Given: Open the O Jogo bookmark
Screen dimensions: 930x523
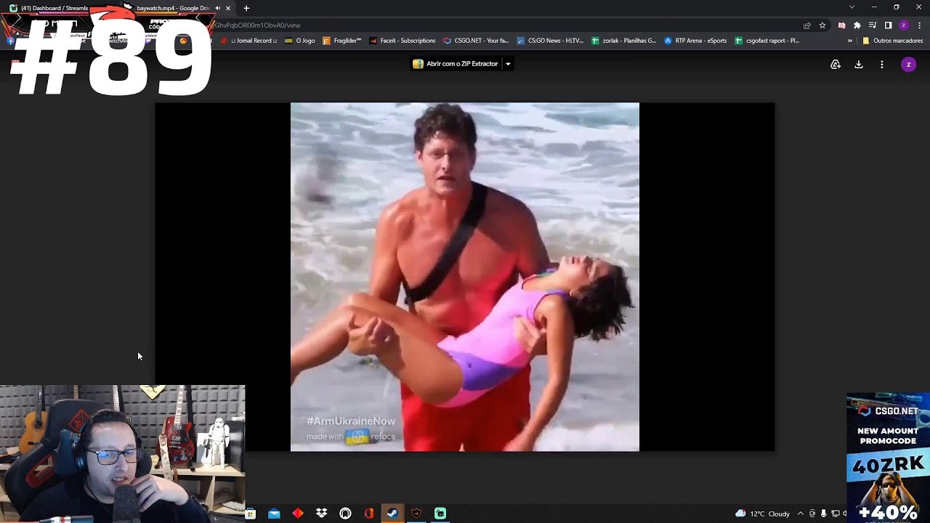Looking at the screenshot, I should pos(300,41).
